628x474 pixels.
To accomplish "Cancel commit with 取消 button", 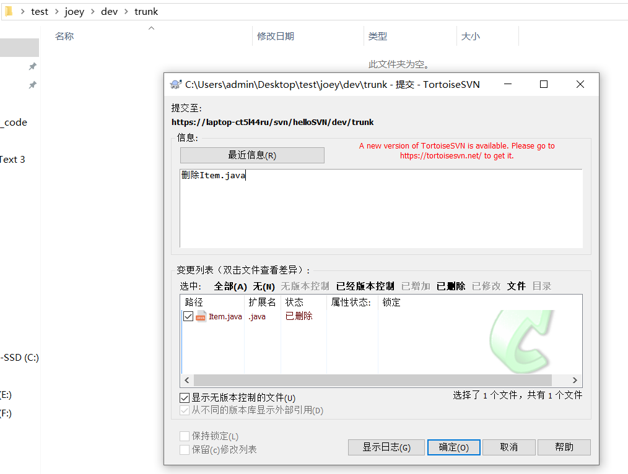I will (x=509, y=447).
